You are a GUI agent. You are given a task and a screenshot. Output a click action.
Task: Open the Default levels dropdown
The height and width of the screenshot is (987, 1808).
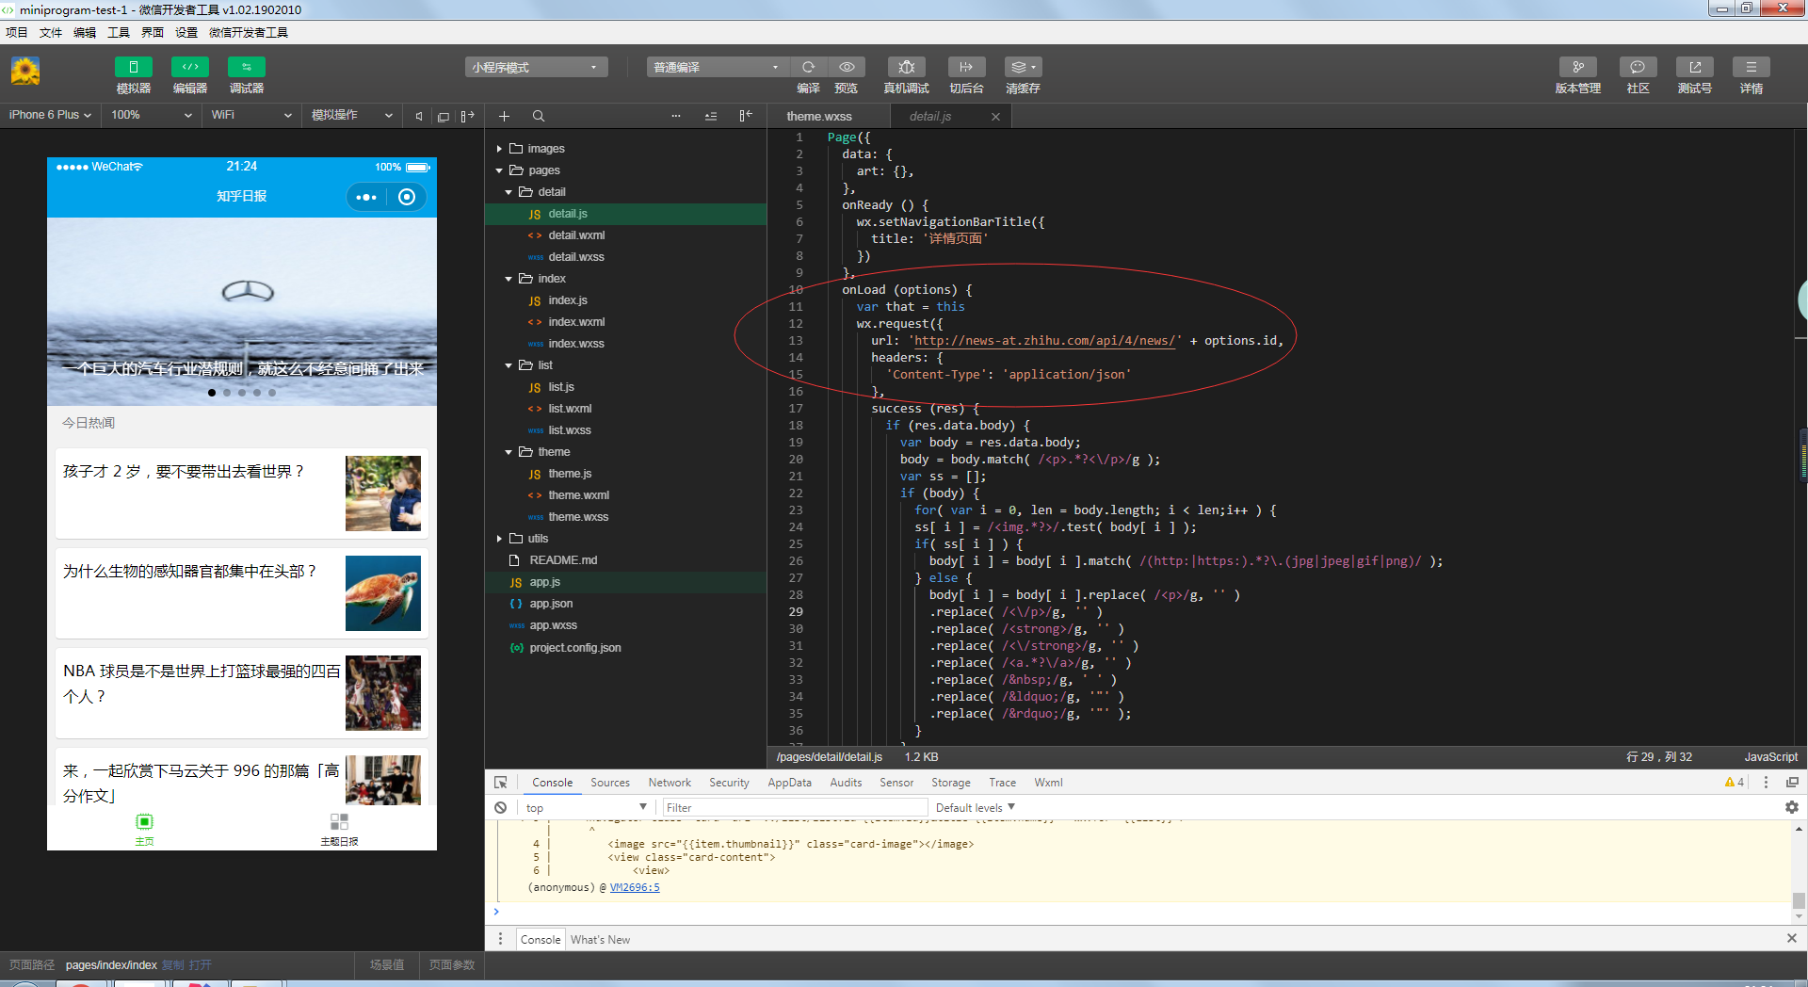coord(975,807)
